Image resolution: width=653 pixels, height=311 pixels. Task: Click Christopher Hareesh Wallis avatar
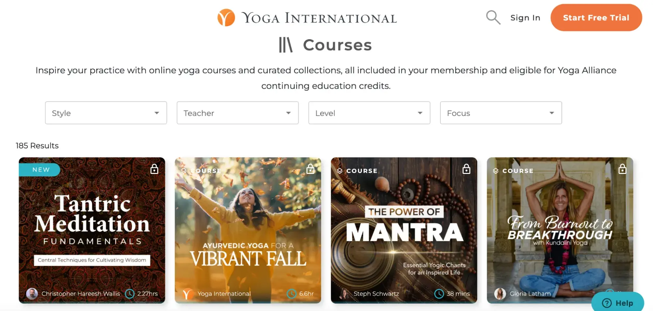[32, 294]
